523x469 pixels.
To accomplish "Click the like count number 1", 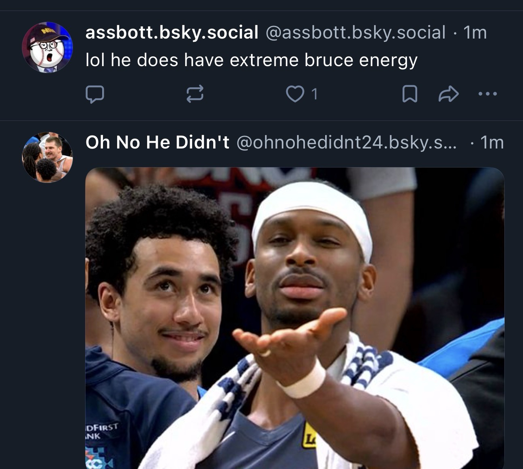I will tap(314, 94).
